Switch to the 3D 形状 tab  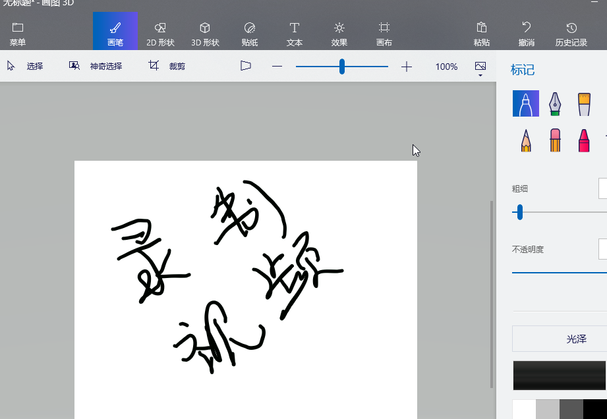pyautogui.click(x=205, y=34)
